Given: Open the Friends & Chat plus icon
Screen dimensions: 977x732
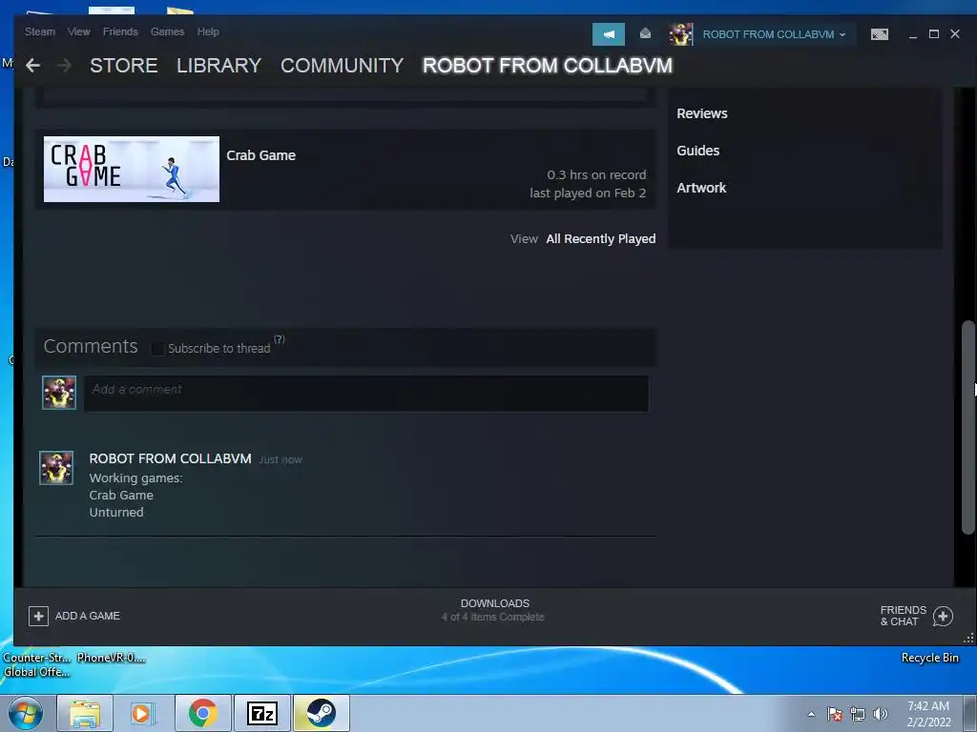Looking at the screenshot, I should tap(943, 617).
